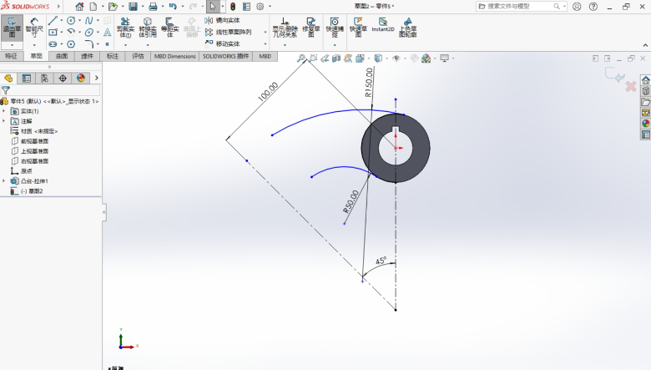Click Move Entities (移动实体)
This screenshot has width=651, height=370.
(222, 43)
